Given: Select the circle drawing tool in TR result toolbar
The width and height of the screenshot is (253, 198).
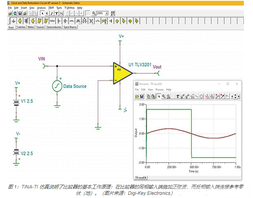Looking at the screenshot, I should click(201, 96).
